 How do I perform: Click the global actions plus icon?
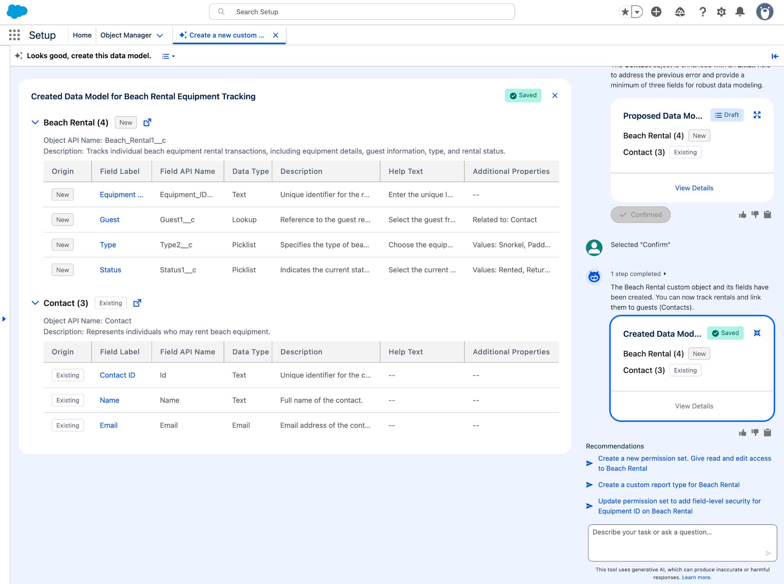coord(656,12)
